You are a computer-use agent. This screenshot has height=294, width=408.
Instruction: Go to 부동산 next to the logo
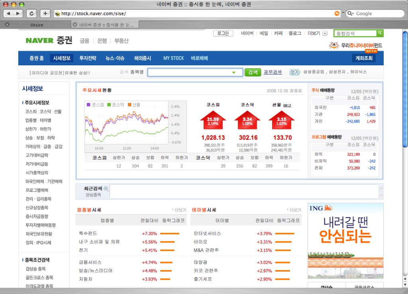point(121,41)
